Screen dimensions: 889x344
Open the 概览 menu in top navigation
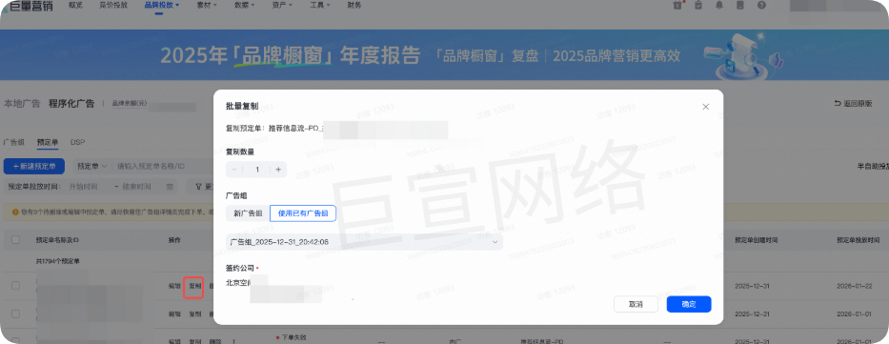[x=75, y=5]
